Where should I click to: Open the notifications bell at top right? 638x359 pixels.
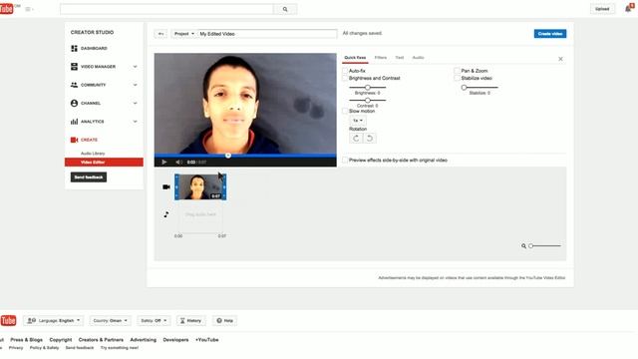tap(629, 9)
